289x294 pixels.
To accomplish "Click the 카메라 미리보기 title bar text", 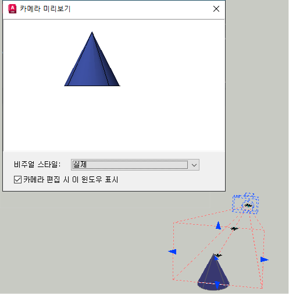I will point(45,9).
